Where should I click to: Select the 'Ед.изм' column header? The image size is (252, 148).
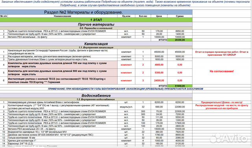click(126, 16)
